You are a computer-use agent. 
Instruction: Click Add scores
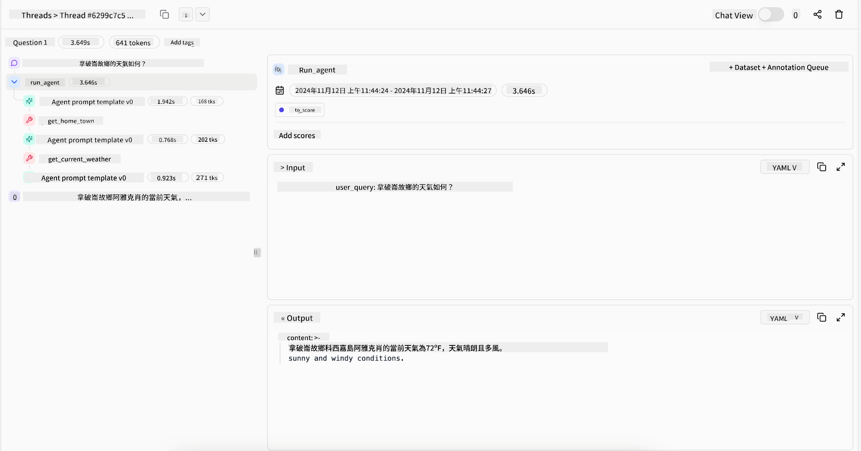pos(297,135)
